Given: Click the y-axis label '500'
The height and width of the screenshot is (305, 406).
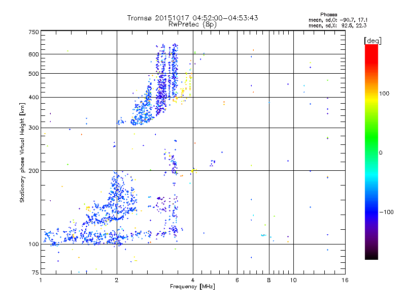Looking at the screenshot, I should point(33,74).
